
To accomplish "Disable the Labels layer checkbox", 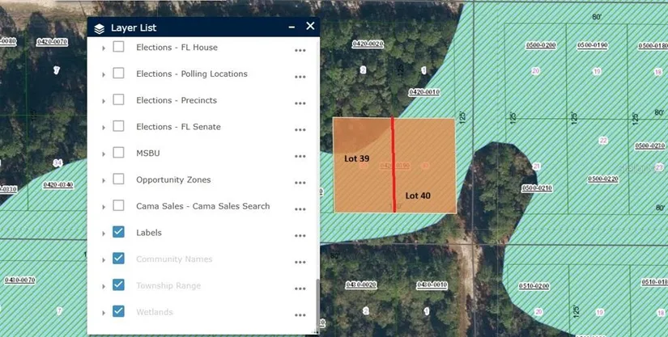I will click(x=118, y=232).
